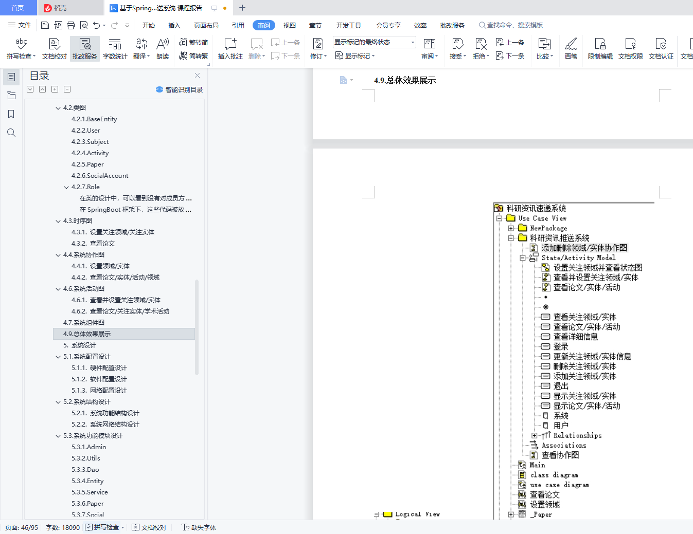Jump to 4.7.系统组件图 in the outline

coord(84,323)
